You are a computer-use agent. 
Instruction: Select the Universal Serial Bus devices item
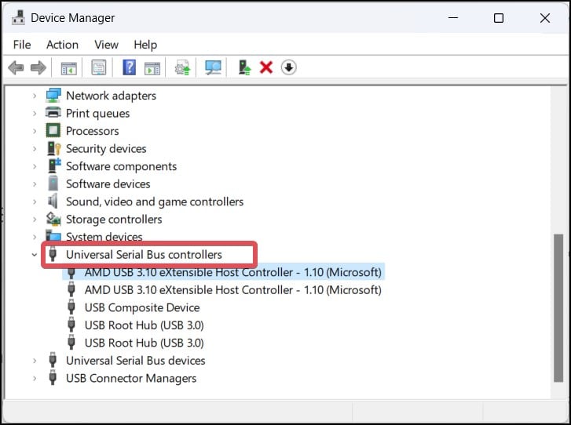(x=135, y=361)
